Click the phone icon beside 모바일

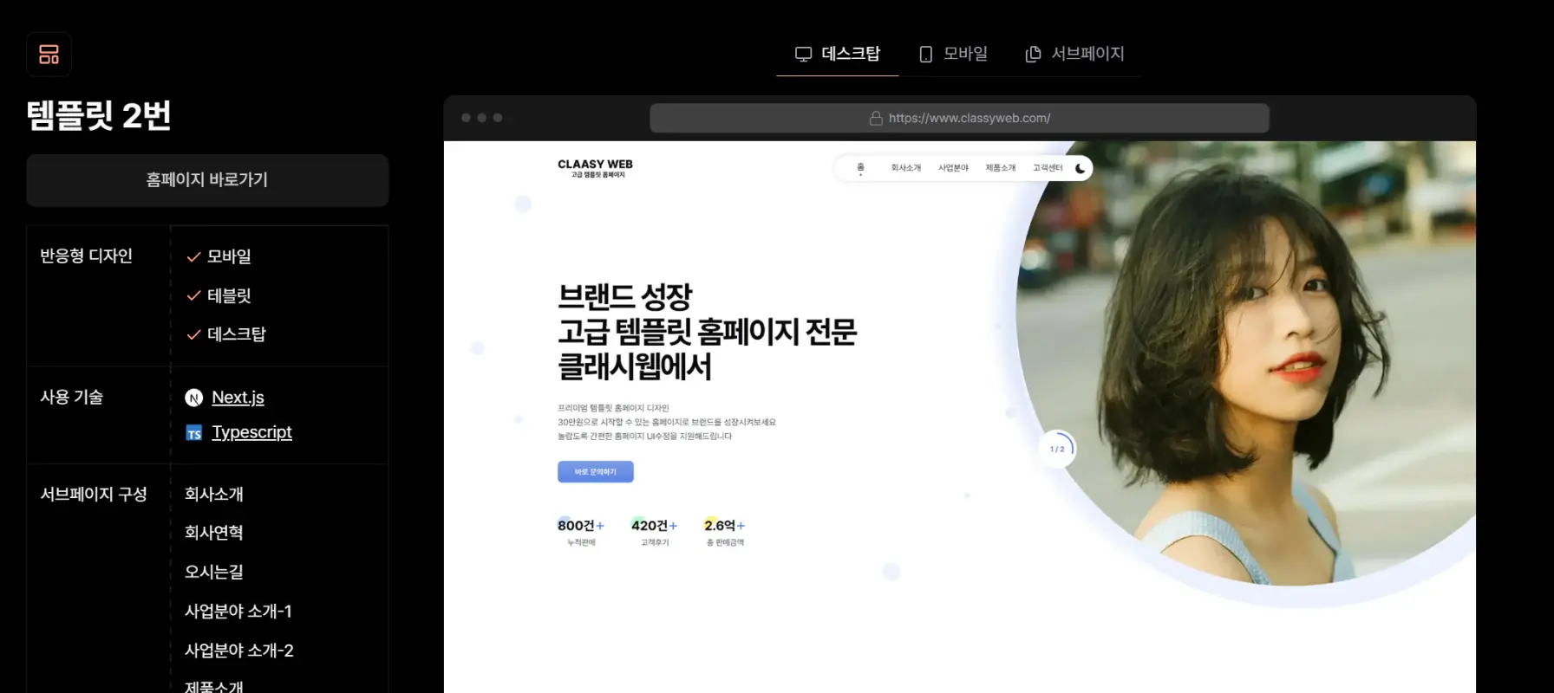click(x=925, y=55)
